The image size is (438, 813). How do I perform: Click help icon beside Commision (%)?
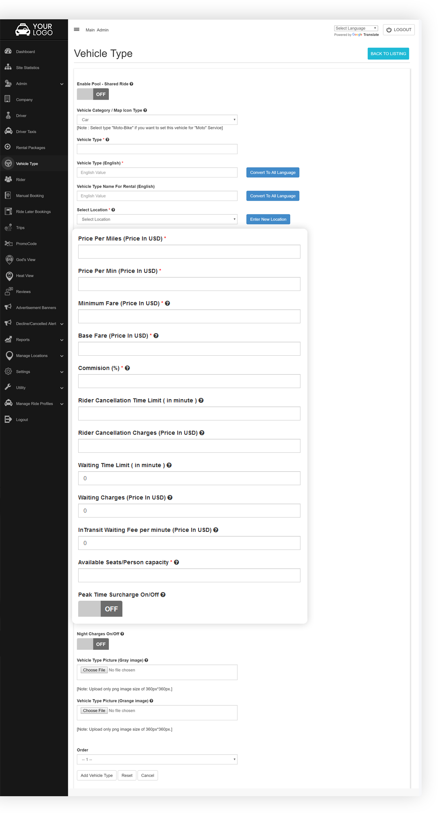tap(127, 368)
